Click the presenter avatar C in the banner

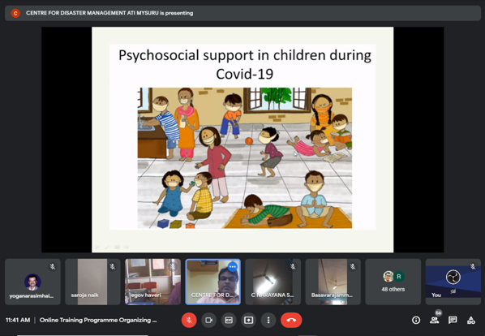15,13
